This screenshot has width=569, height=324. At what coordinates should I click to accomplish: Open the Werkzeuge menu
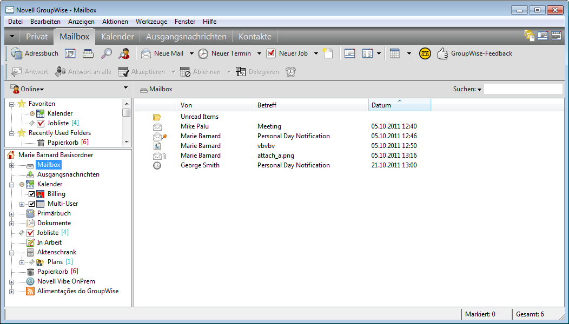click(151, 22)
